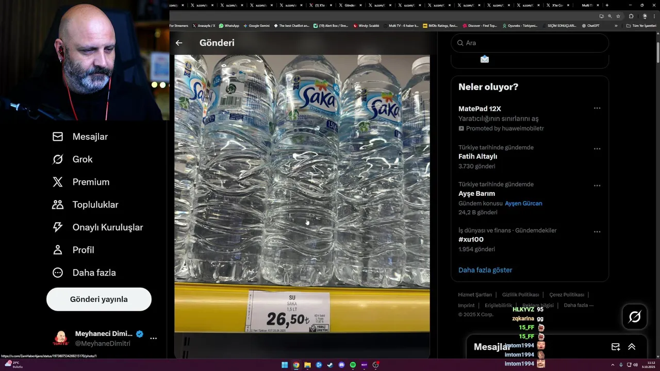Screen dimensions: 660x371
Task: Open the Windows Start menu
Action: tap(285, 365)
